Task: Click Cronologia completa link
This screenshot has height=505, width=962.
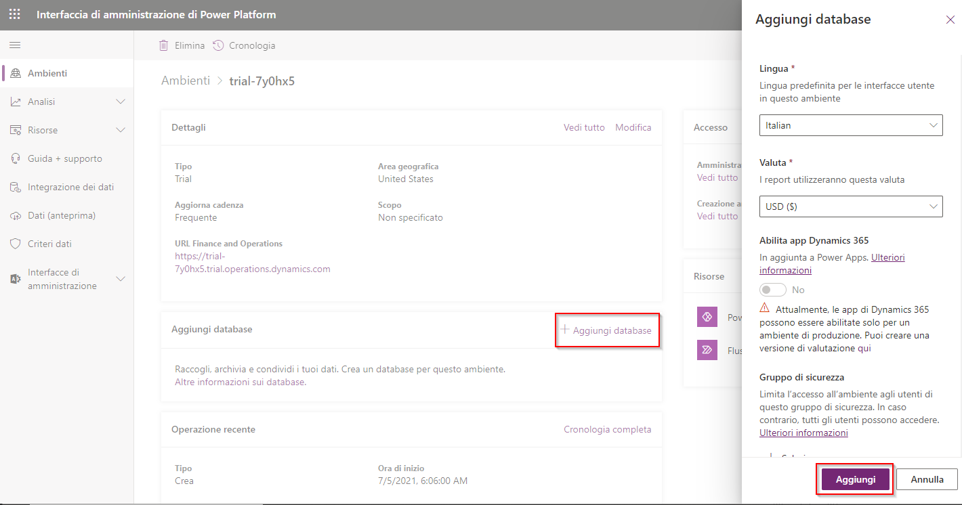Action: [x=608, y=429]
